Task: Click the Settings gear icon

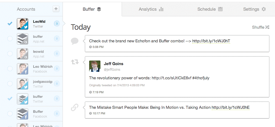Action: pos(264,9)
